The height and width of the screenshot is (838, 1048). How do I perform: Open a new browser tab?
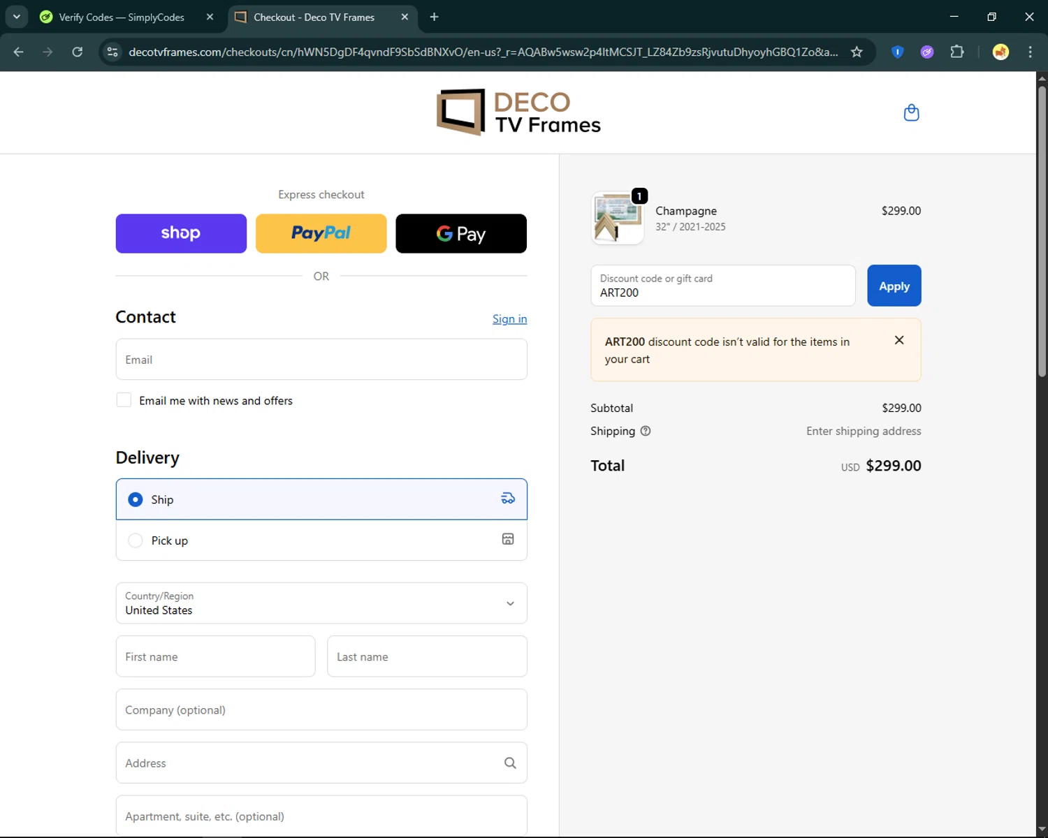click(x=434, y=17)
